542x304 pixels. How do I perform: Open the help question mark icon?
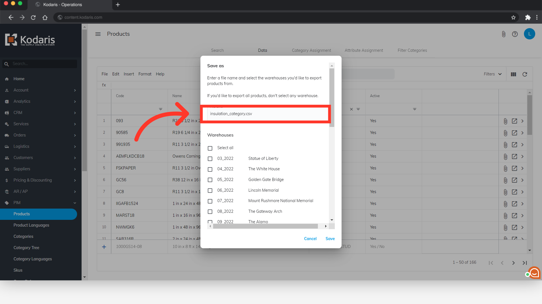pos(515,34)
